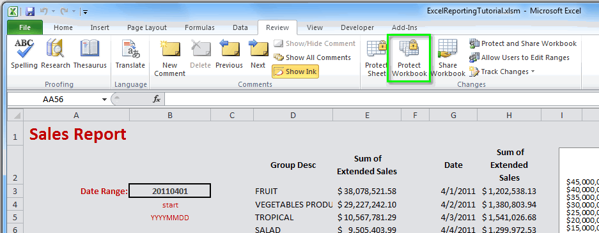Select column H header
The height and width of the screenshot is (233, 599).
[509, 115]
